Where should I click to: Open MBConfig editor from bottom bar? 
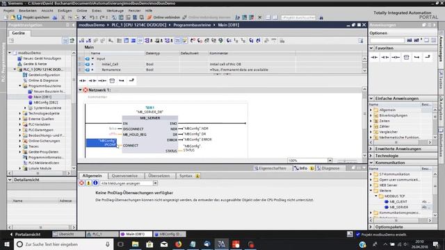pos(170,234)
